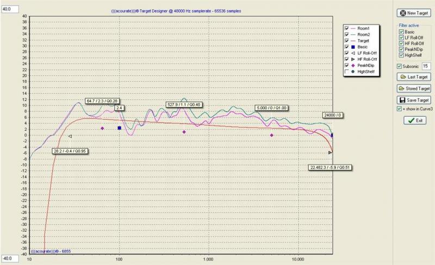435x265 pixels.
Task: Click the New Target button
Action: [414, 13]
